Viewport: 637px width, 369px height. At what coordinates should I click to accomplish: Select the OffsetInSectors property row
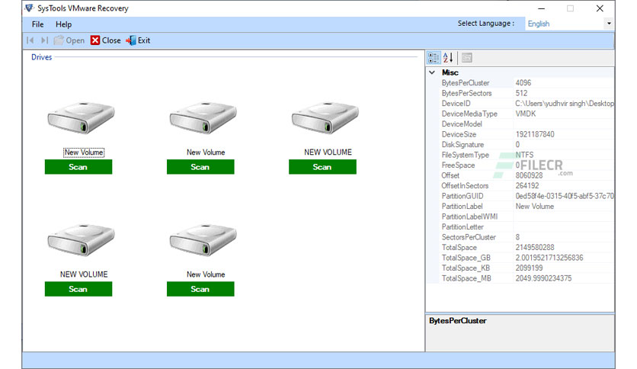point(527,186)
